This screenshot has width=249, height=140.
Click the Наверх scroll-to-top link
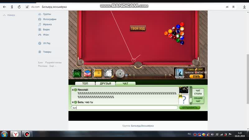9,15
